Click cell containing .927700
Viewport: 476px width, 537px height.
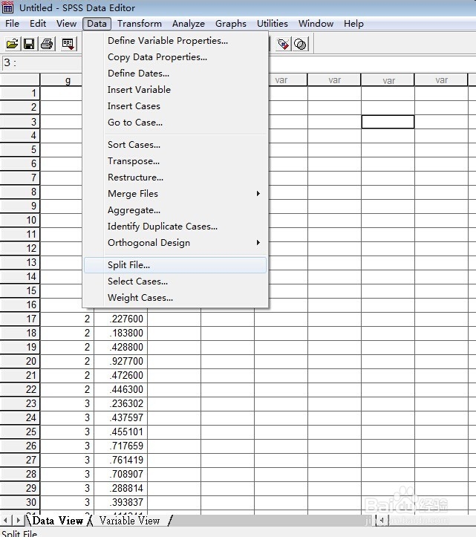pyautogui.click(x=121, y=361)
